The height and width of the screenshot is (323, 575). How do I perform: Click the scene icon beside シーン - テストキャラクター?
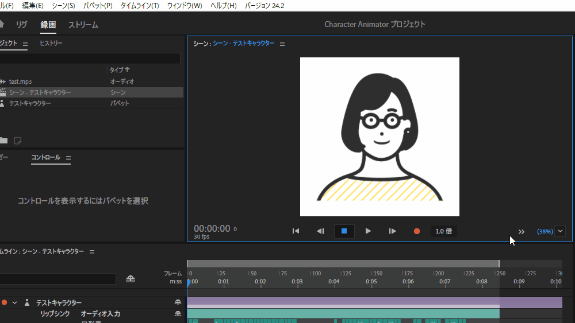3,92
